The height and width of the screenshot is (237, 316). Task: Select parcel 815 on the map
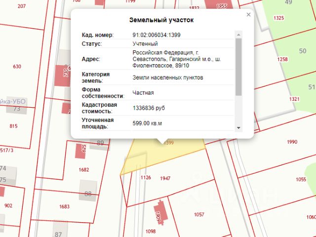click(13, 126)
